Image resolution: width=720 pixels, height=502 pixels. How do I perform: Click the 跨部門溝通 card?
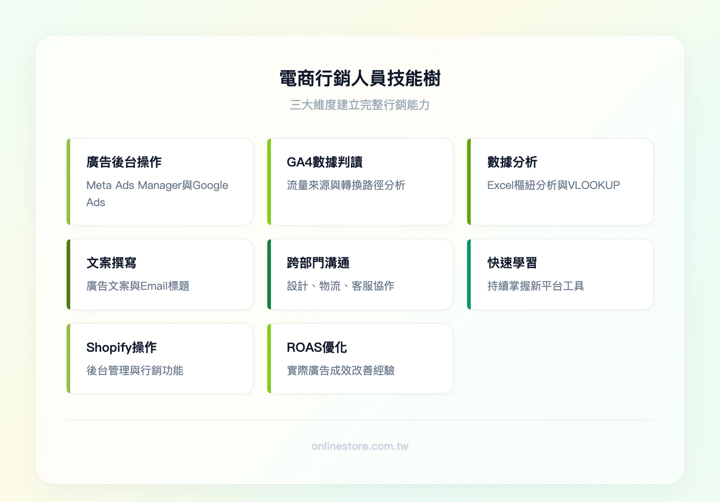(x=360, y=274)
